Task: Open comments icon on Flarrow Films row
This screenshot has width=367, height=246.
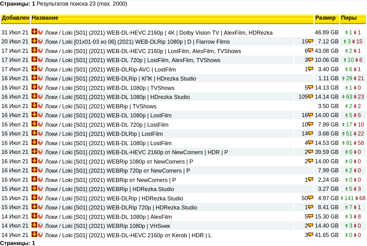Action: click(311, 42)
